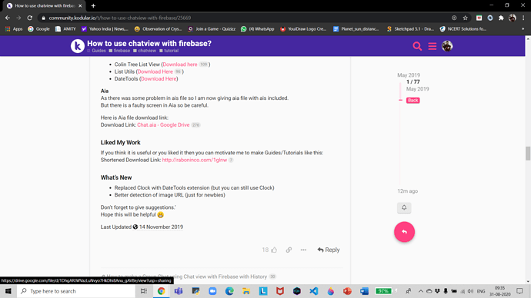
Task: Open the Windows Start menu
Action: point(8,291)
